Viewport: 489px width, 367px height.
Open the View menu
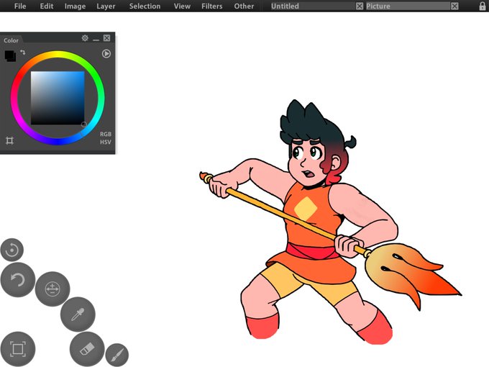[182, 6]
